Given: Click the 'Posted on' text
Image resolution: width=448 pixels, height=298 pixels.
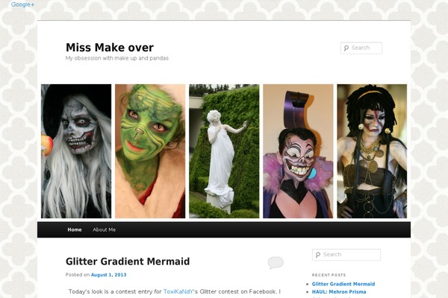Looking at the screenshot, I should click(x=78, y=275).
